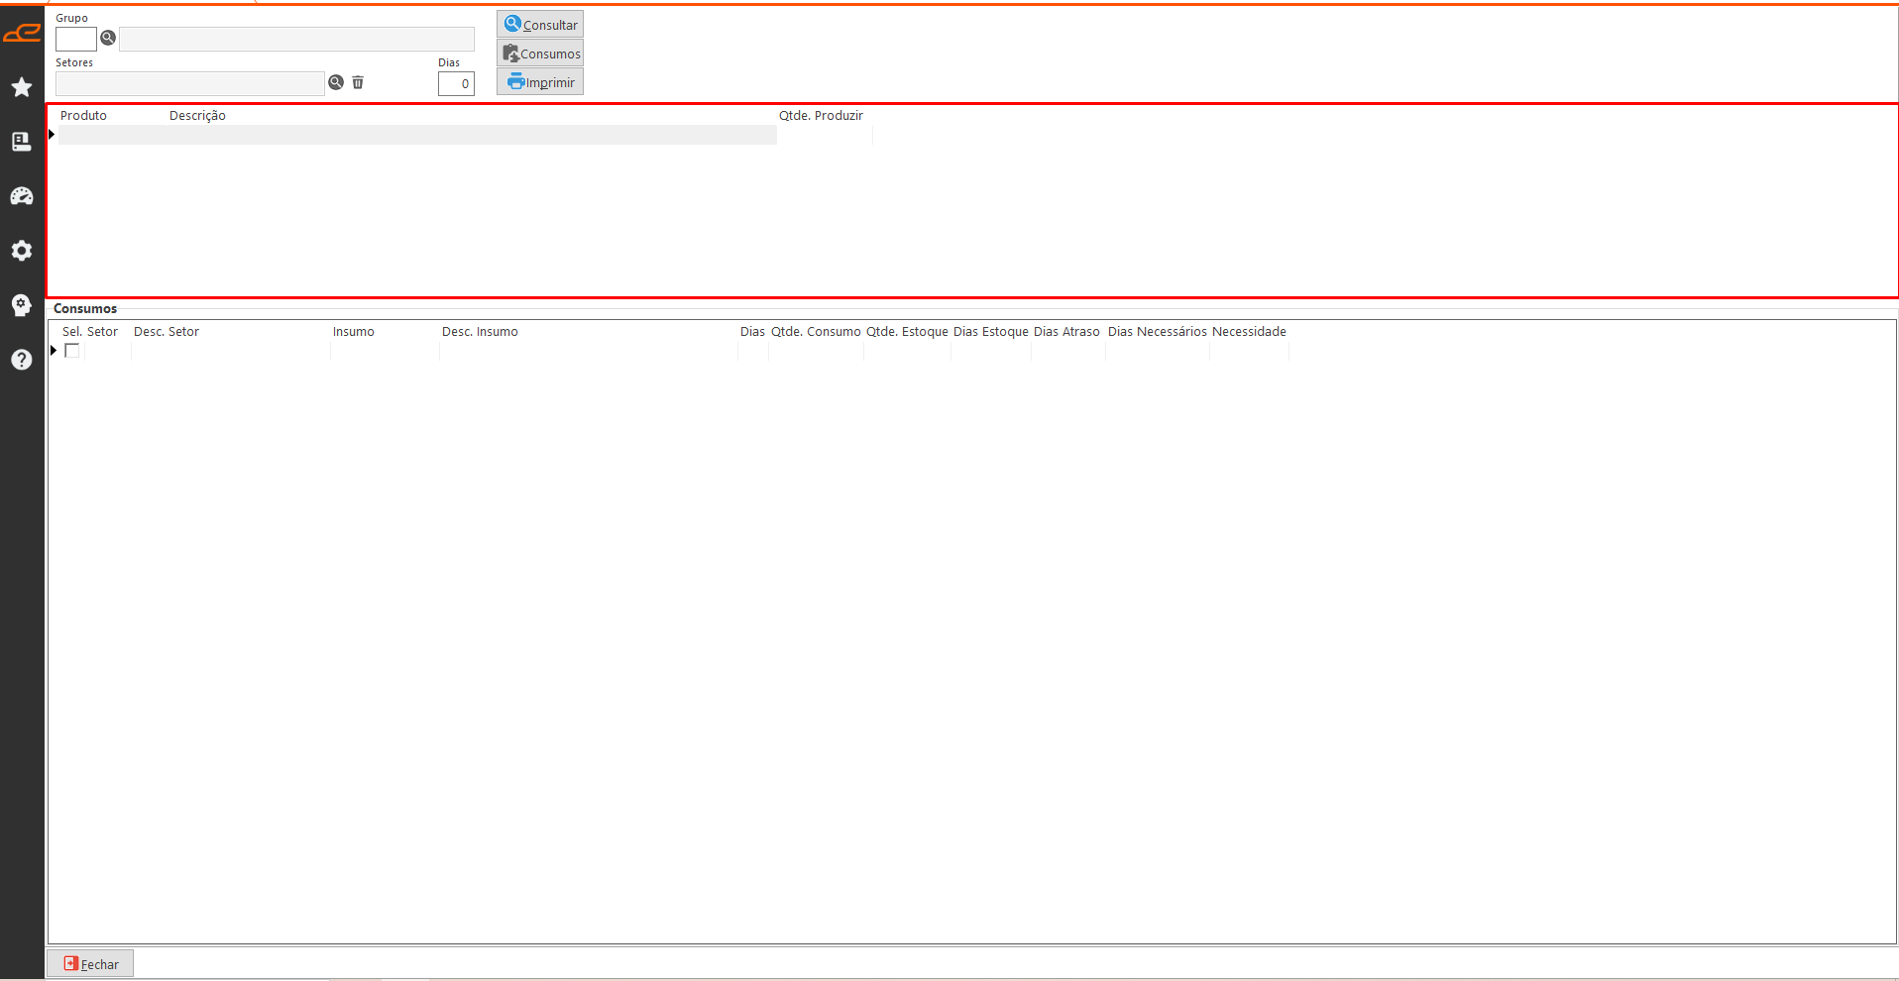Click the head-with-gear sidebar icon

[22, 305]
